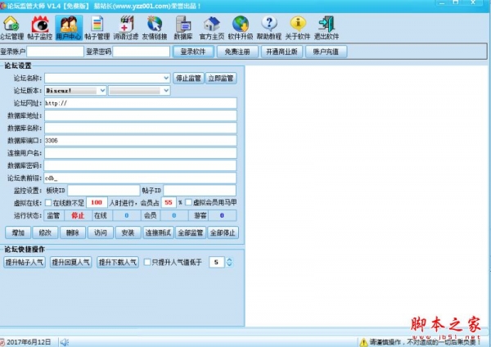491x347 pixels.
Task: Click the date 2017年6月12日 in status bar
Action: [x=29, y=342]
